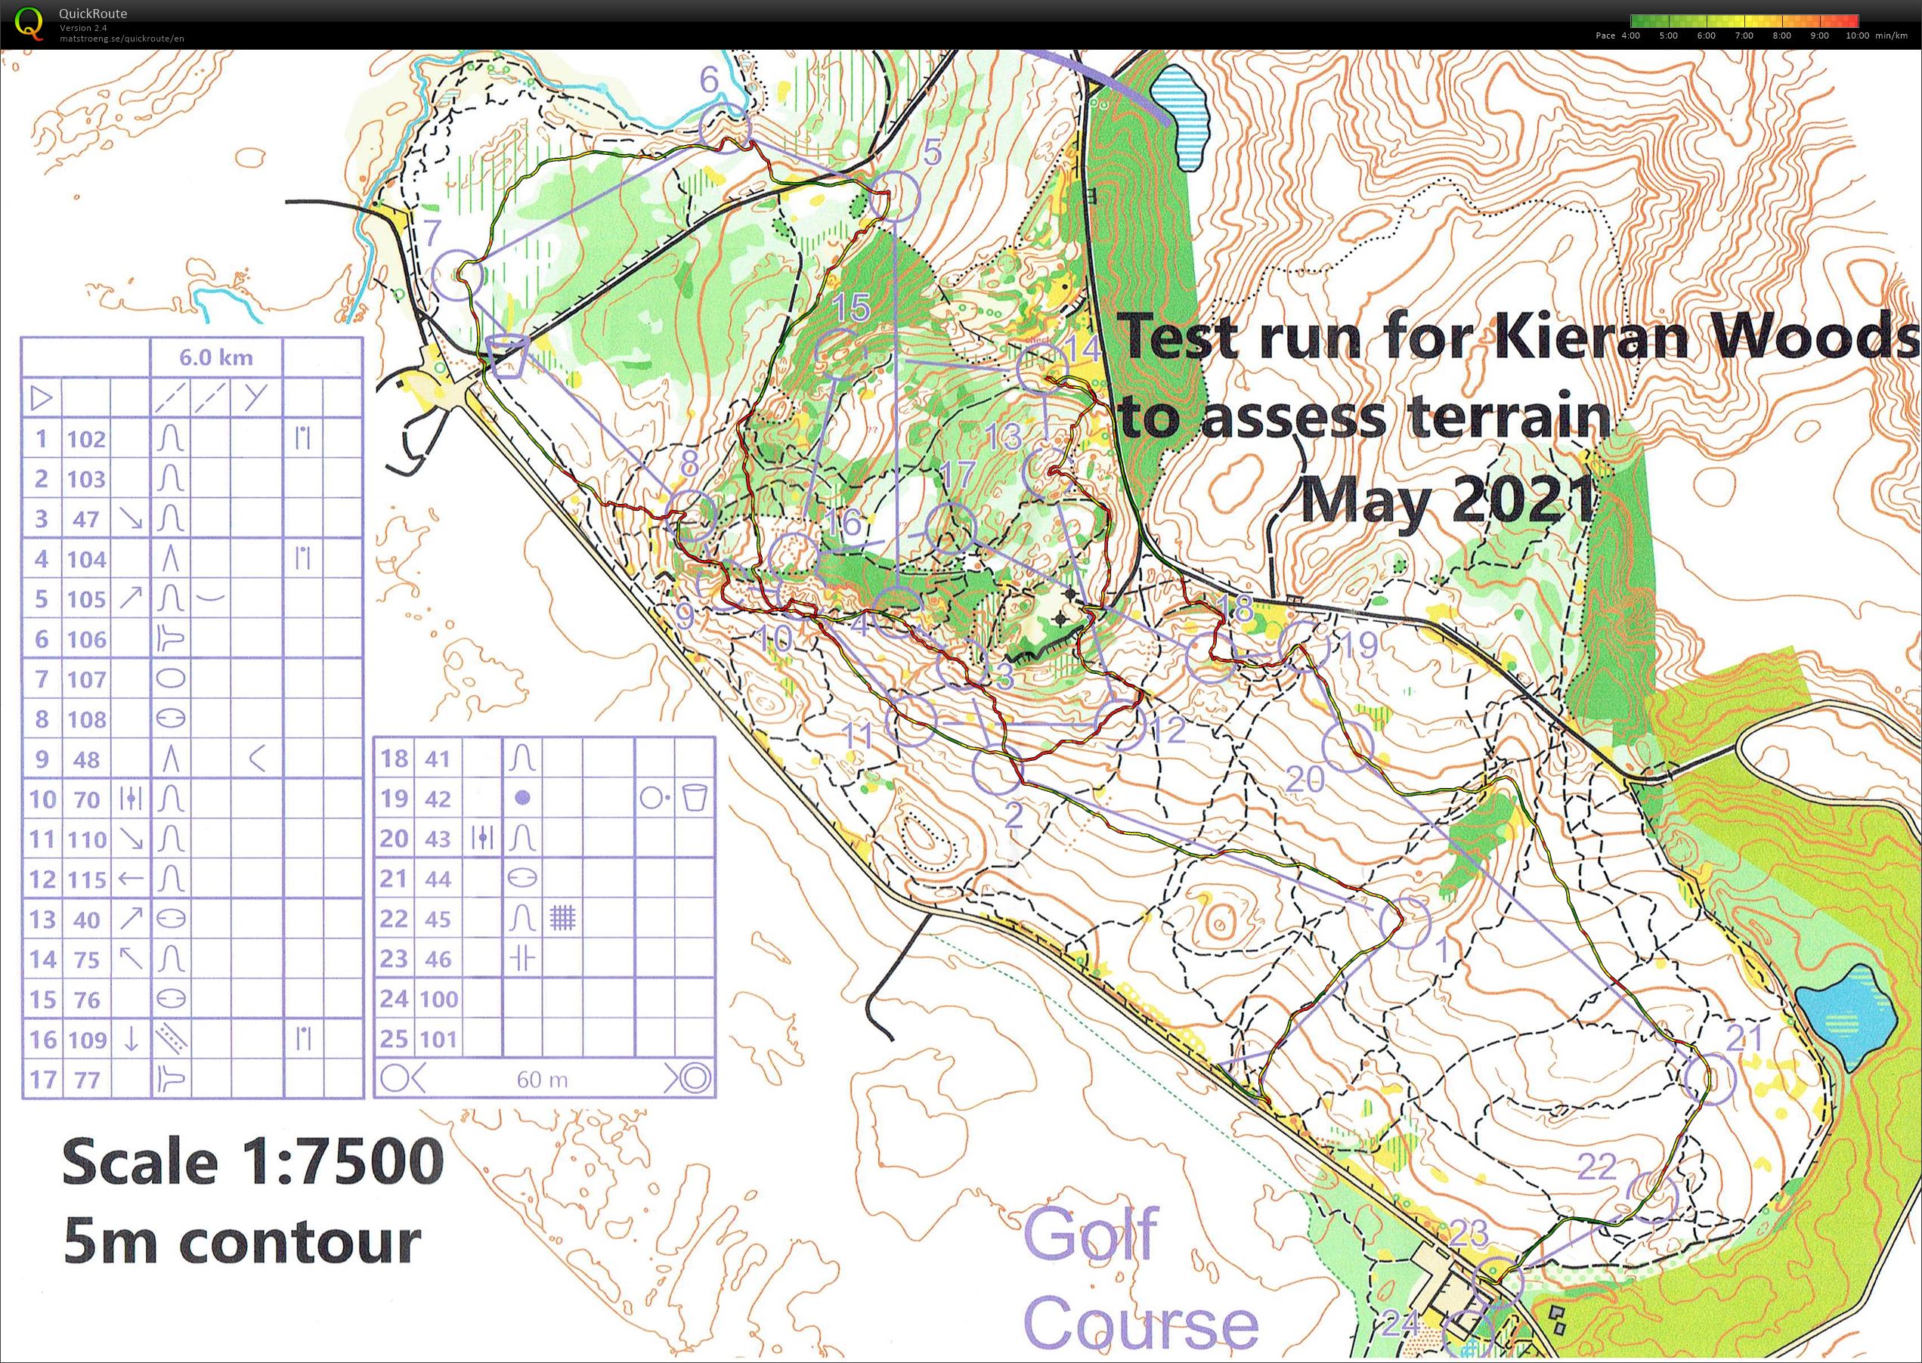Viewport: 1922px width, 1363px height.
Task: Click the depression symbol in row 7
Action: pyautogui.click(x=171, y=677)
